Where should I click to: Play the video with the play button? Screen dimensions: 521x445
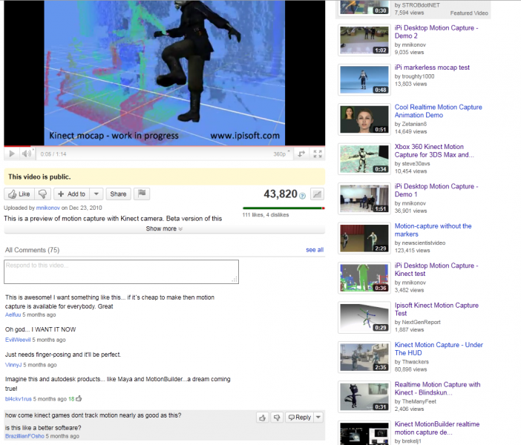click(x=12, y=154)
